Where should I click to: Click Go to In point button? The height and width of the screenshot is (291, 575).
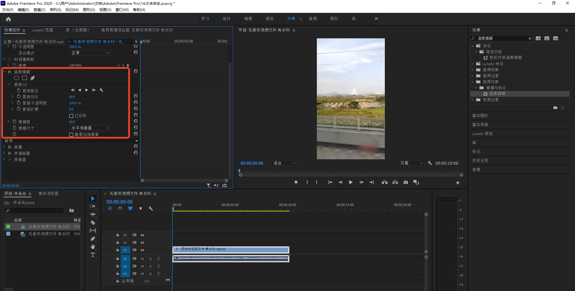(x=330, y=182)
